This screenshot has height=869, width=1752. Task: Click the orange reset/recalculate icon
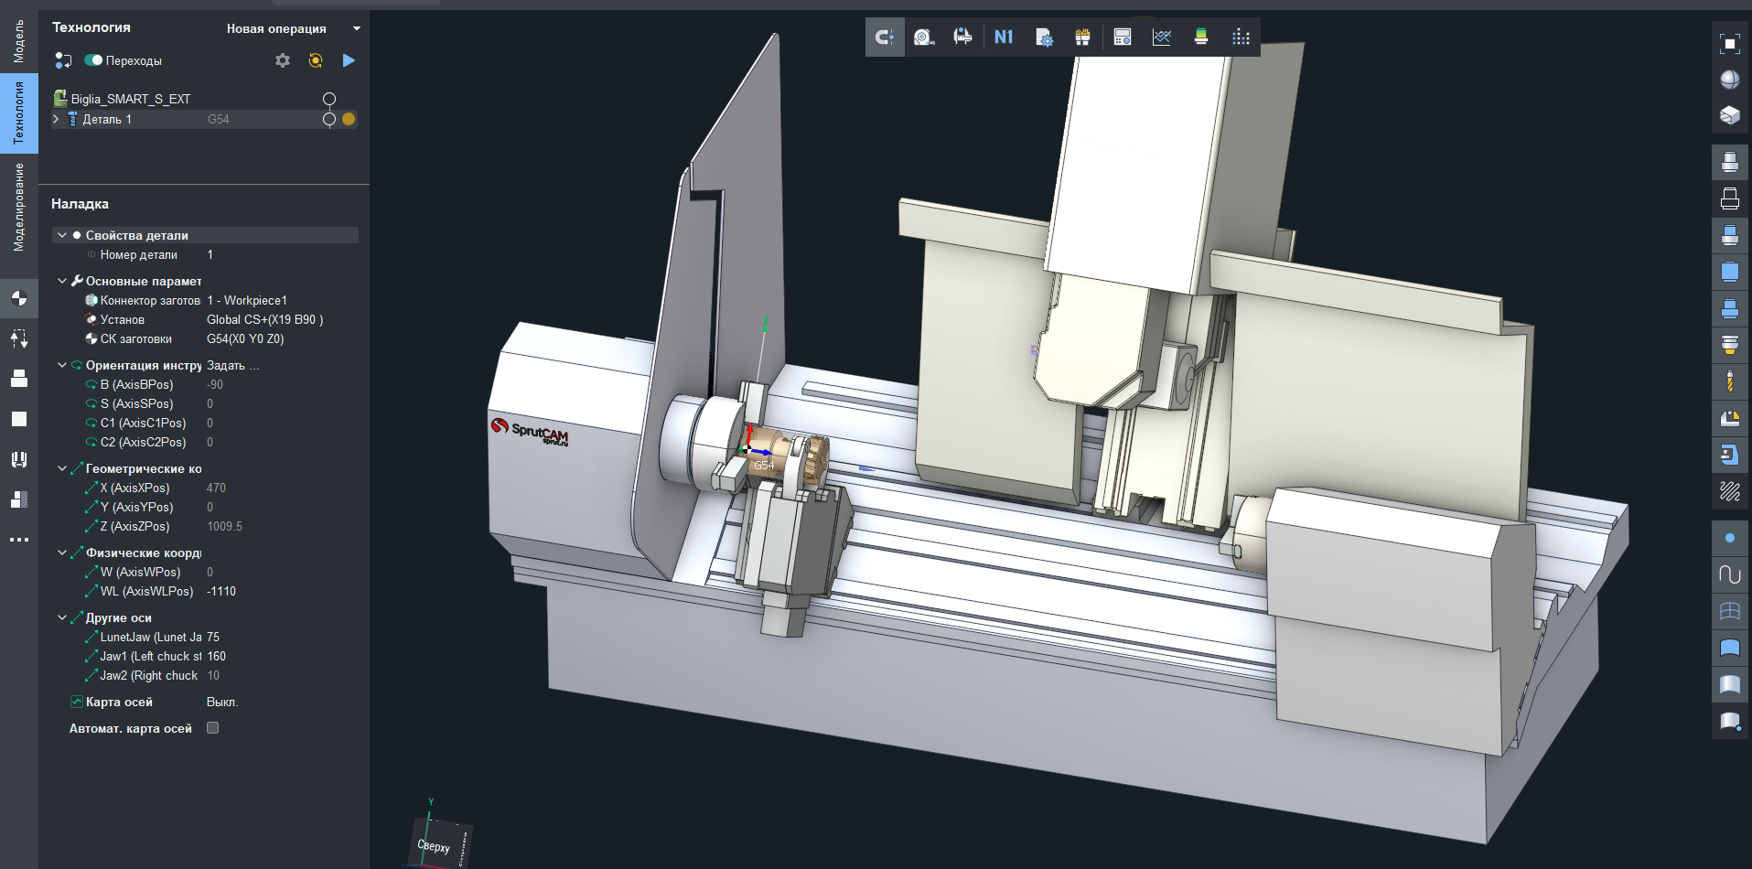pos(316,60)
